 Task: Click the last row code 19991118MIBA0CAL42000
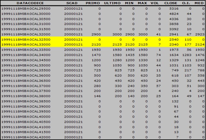coord(26,137)
